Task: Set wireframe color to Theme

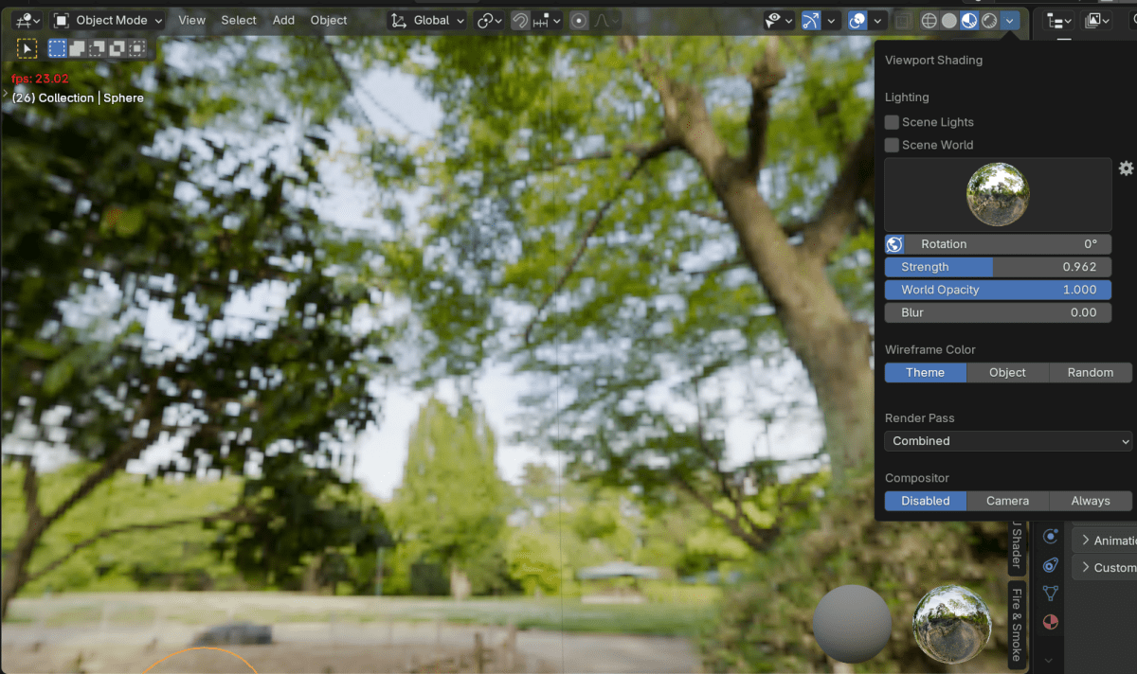Action: click(x=926, y=373)
